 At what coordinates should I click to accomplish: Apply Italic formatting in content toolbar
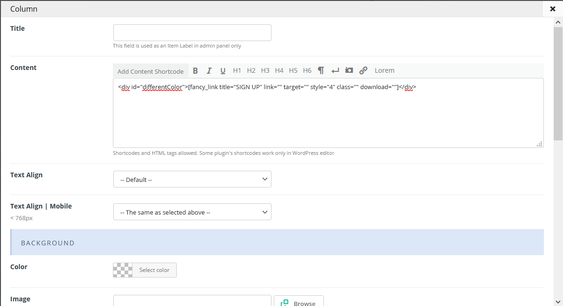tap(209, 70)
